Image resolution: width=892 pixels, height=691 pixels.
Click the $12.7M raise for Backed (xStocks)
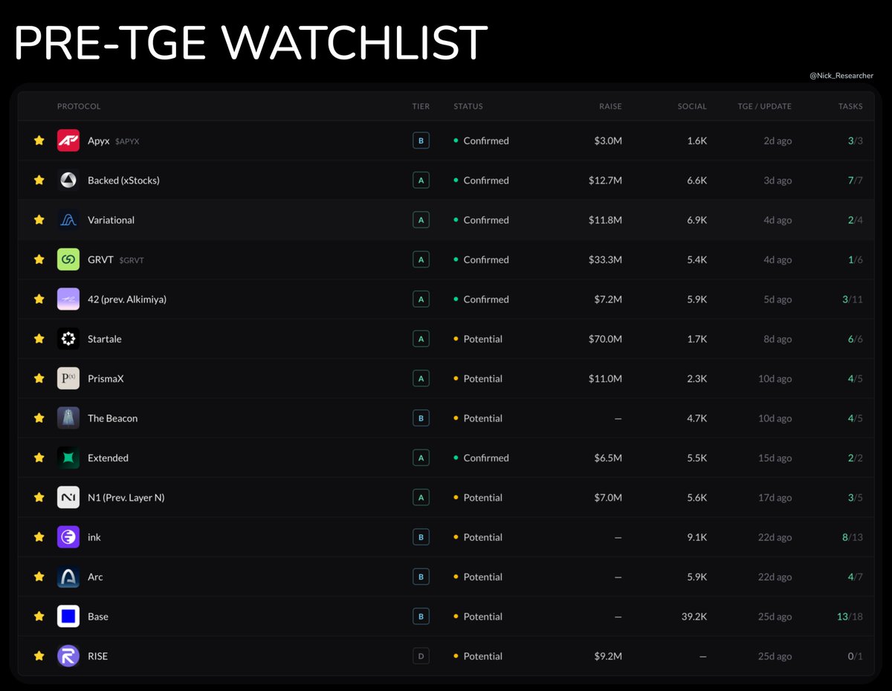point(605,181)
